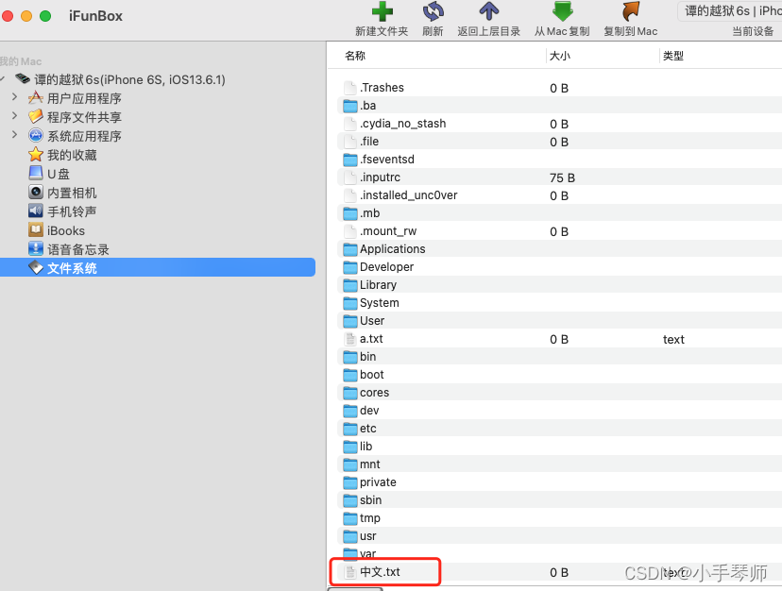Screen dimensions: 782x591
Task: Expand 用户应用程序 tree node
Action: pos(14,97)
